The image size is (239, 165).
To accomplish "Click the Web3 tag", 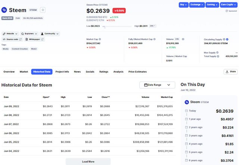I will click(x=34, y=49).
